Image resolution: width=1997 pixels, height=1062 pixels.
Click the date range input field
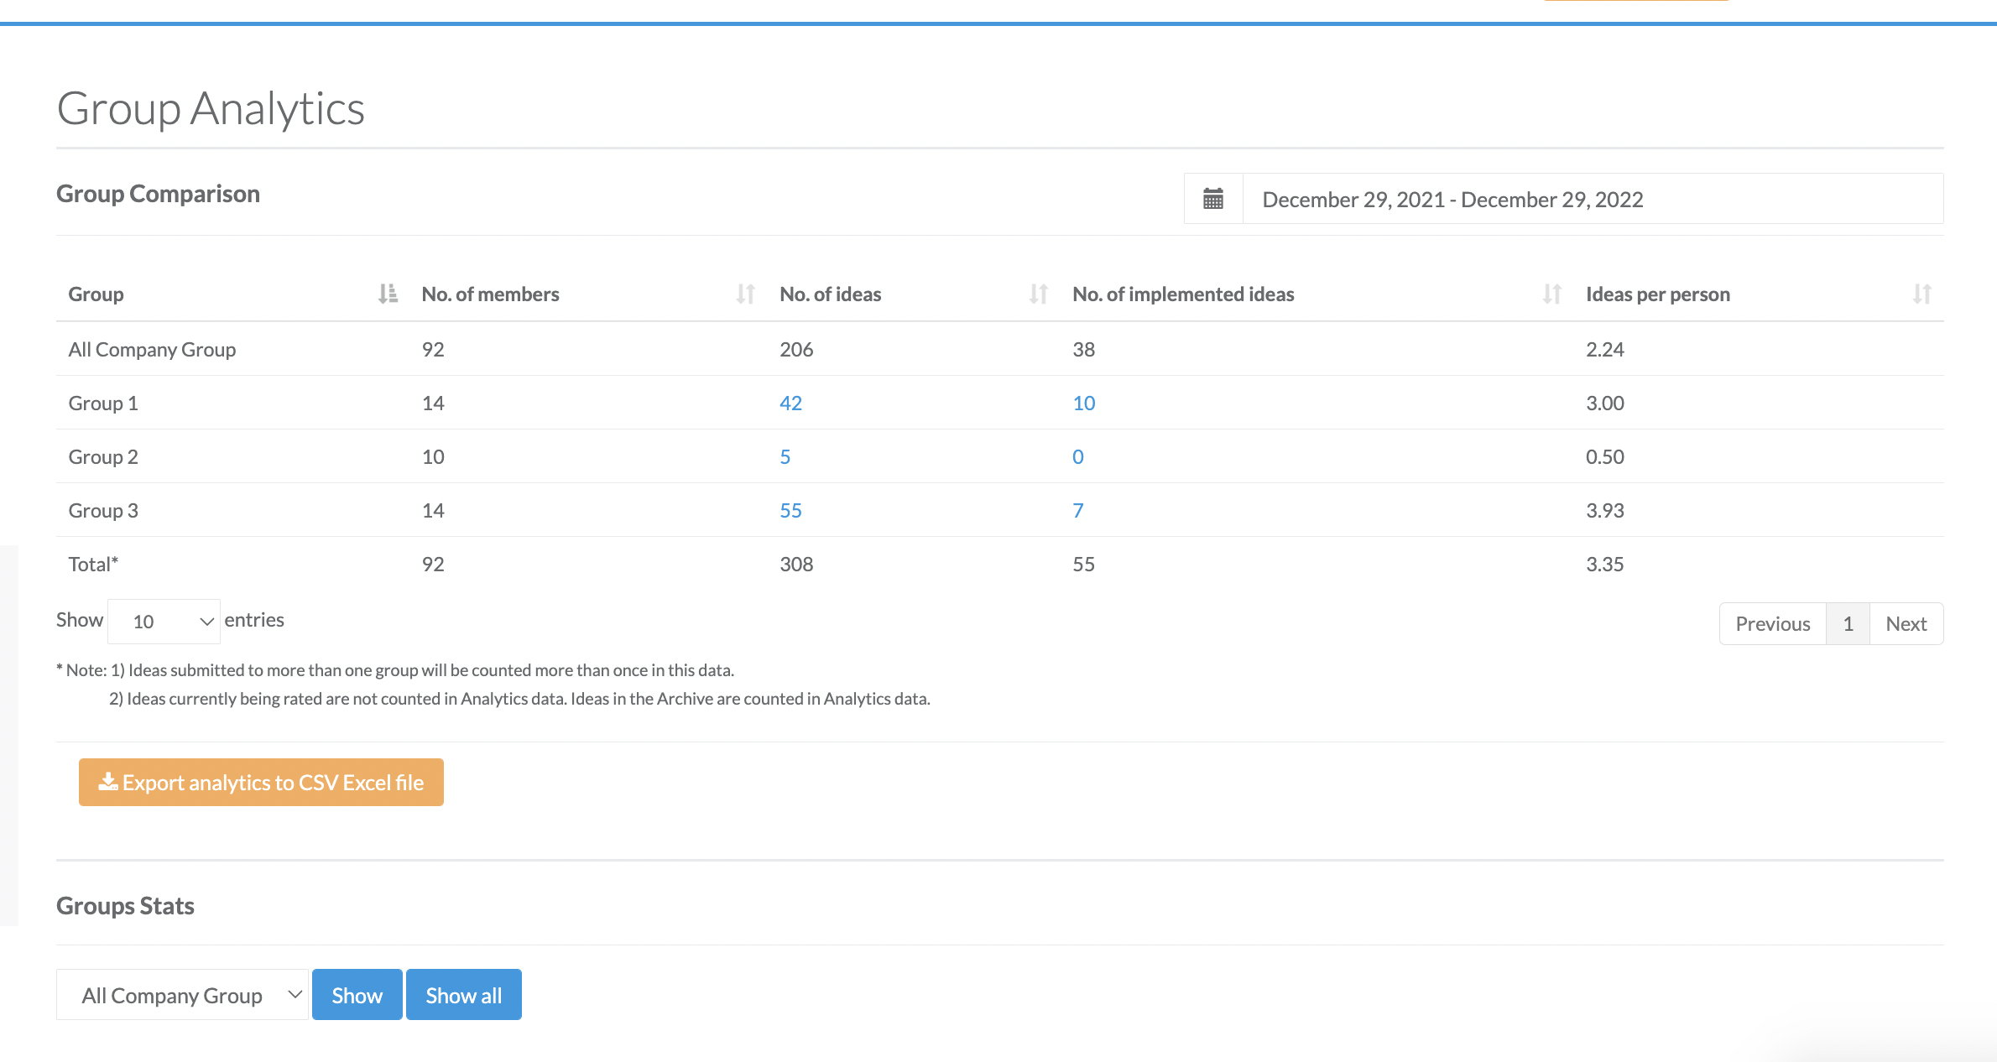(1593, 199)
